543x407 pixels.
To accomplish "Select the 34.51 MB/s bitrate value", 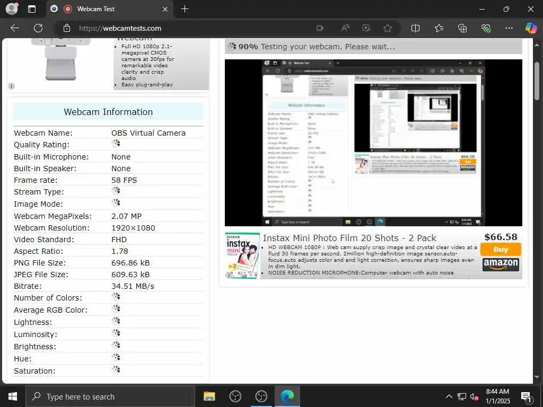I will pyautogui.click(x=133, y=286).
